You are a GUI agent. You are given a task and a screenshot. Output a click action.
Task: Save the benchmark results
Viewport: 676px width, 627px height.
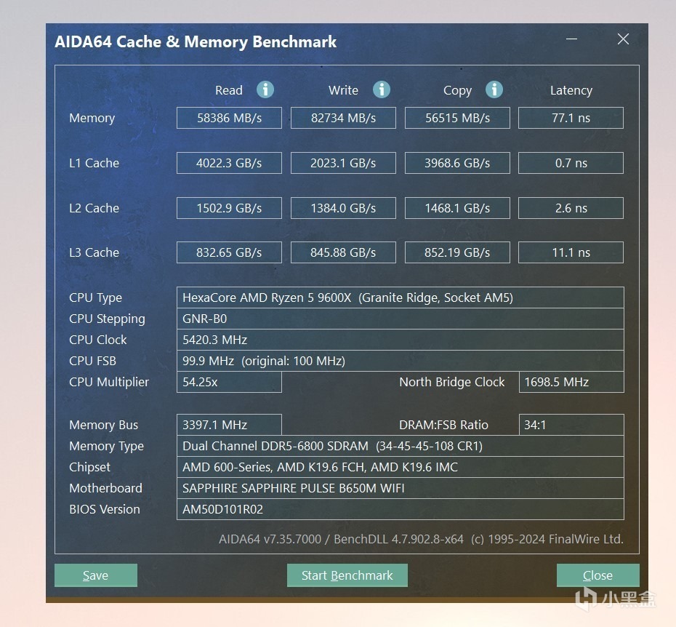(x=96, y=575)
